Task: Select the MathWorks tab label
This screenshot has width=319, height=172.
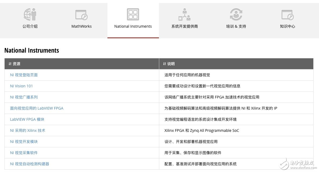Action: (81, 26)
